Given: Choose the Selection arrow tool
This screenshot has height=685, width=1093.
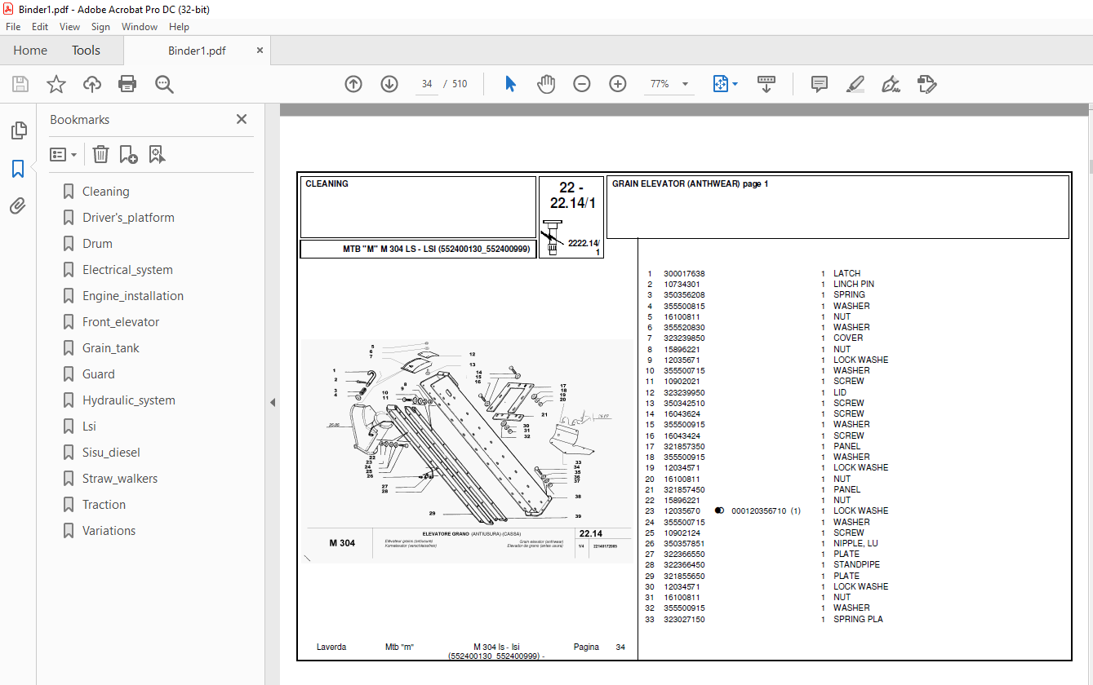Looking at the screenshot, I should click(511, 84).
